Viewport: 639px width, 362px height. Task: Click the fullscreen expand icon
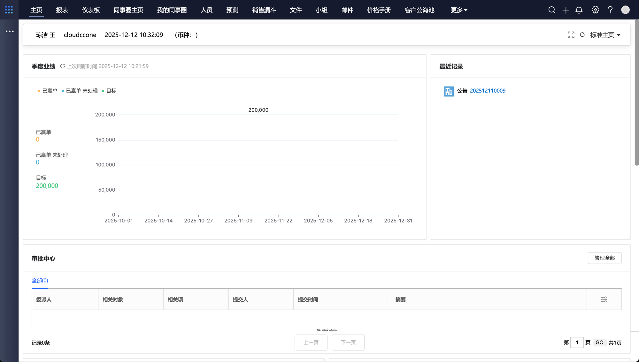[571, 35]
